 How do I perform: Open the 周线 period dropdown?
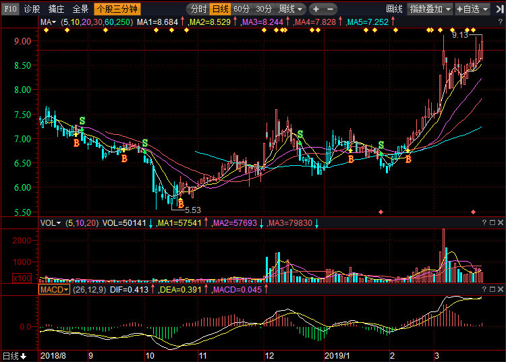click(x=291, y=9)
